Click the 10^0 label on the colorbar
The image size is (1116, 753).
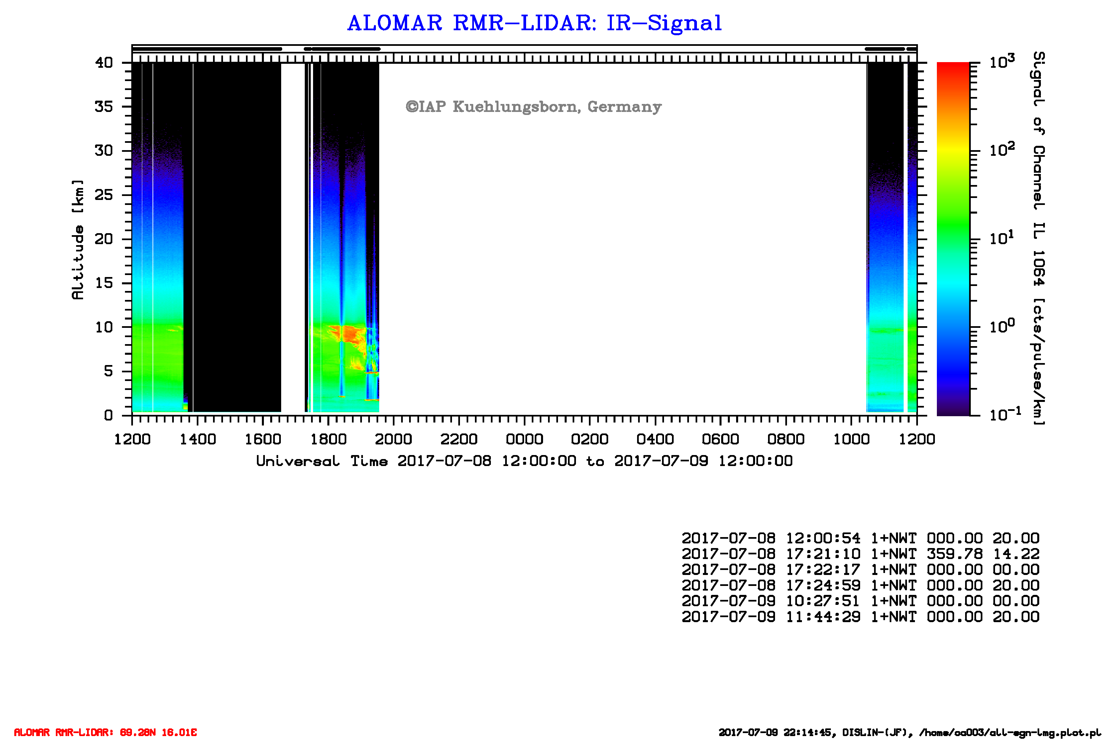coord(1002,326)
